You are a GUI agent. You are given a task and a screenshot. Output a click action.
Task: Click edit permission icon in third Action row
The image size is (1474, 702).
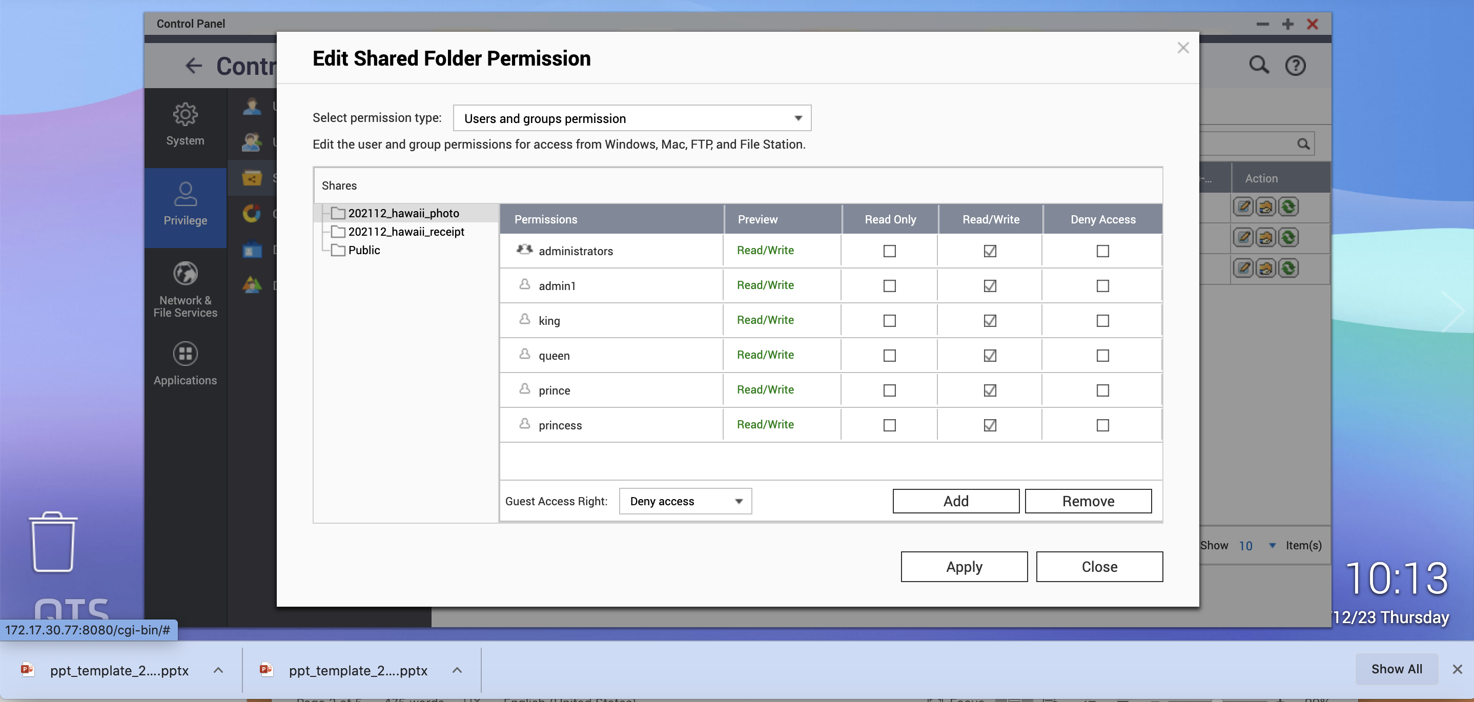point(1266,269)
